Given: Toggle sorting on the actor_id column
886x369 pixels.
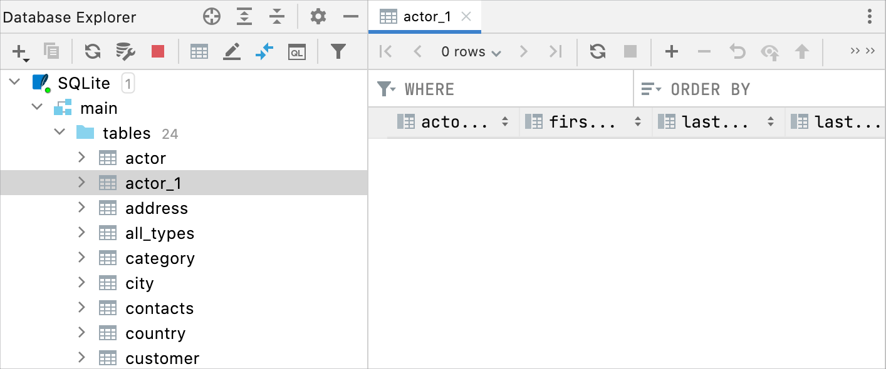Looking at the screenshot, I should (x=504, y=121).
